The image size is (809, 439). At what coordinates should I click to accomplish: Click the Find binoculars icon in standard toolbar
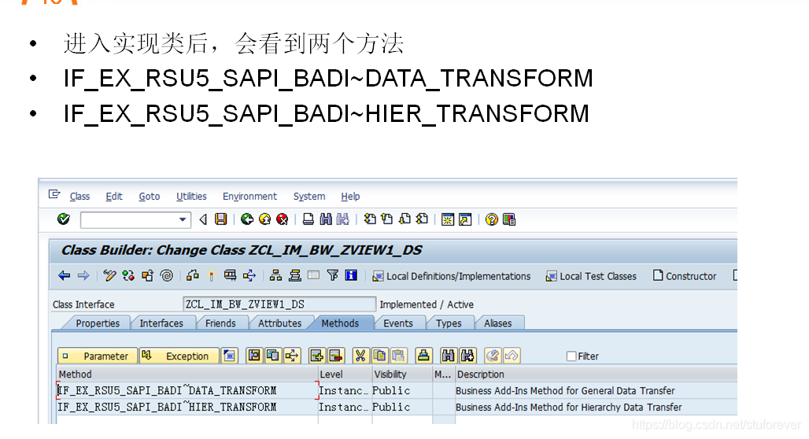pos(326,219)
